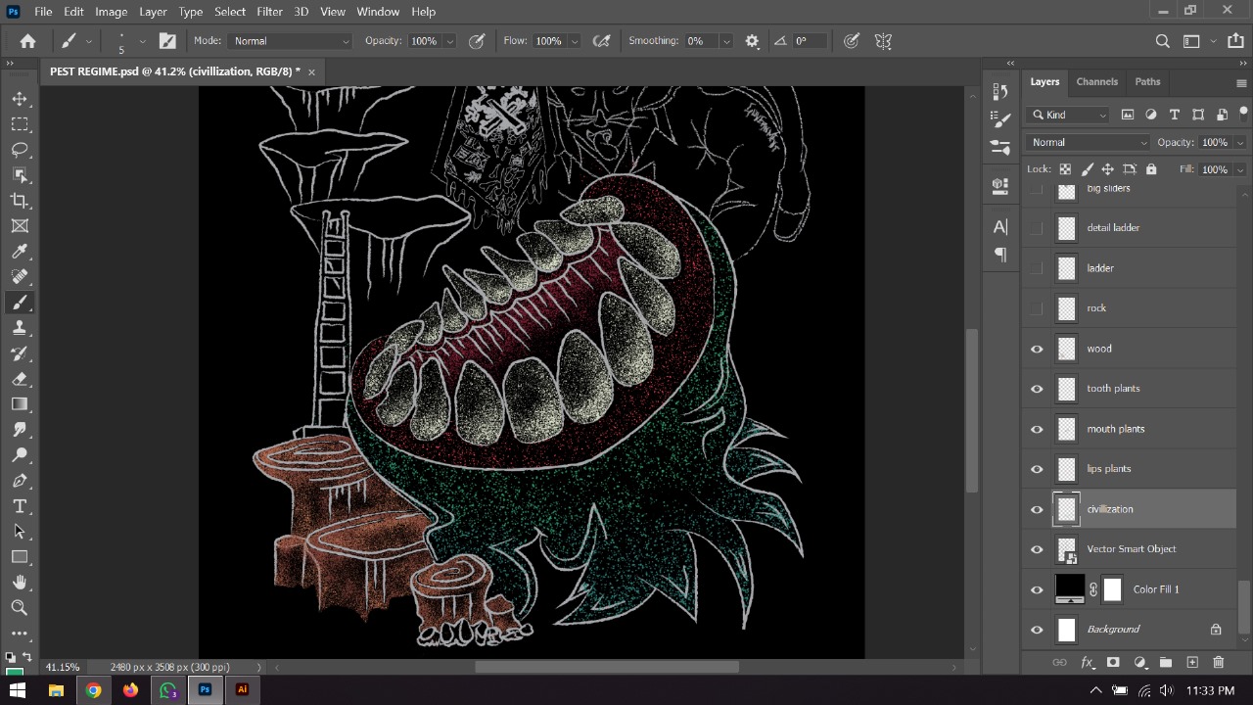
Task: Open the Smoothing dropdown arrow
Action: (725, 41)
